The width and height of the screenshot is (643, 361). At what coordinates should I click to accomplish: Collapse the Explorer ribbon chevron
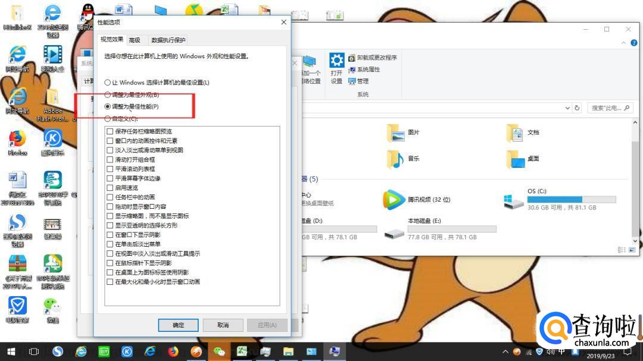coord(624,43)
